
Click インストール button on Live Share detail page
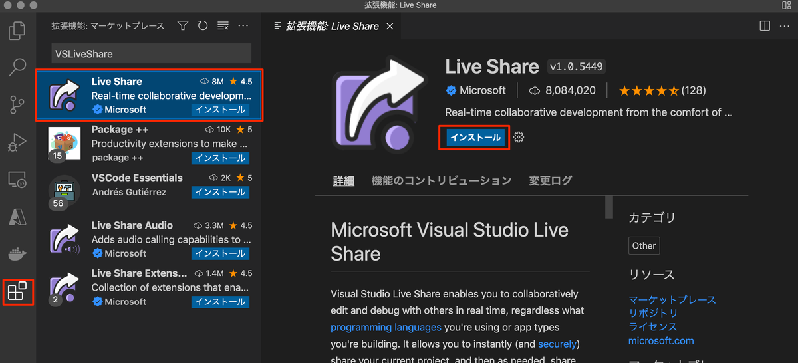pos(475,137)
